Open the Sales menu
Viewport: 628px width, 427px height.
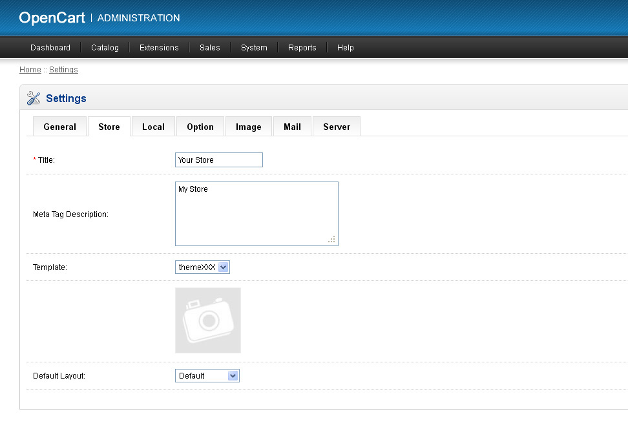[209, 48]
